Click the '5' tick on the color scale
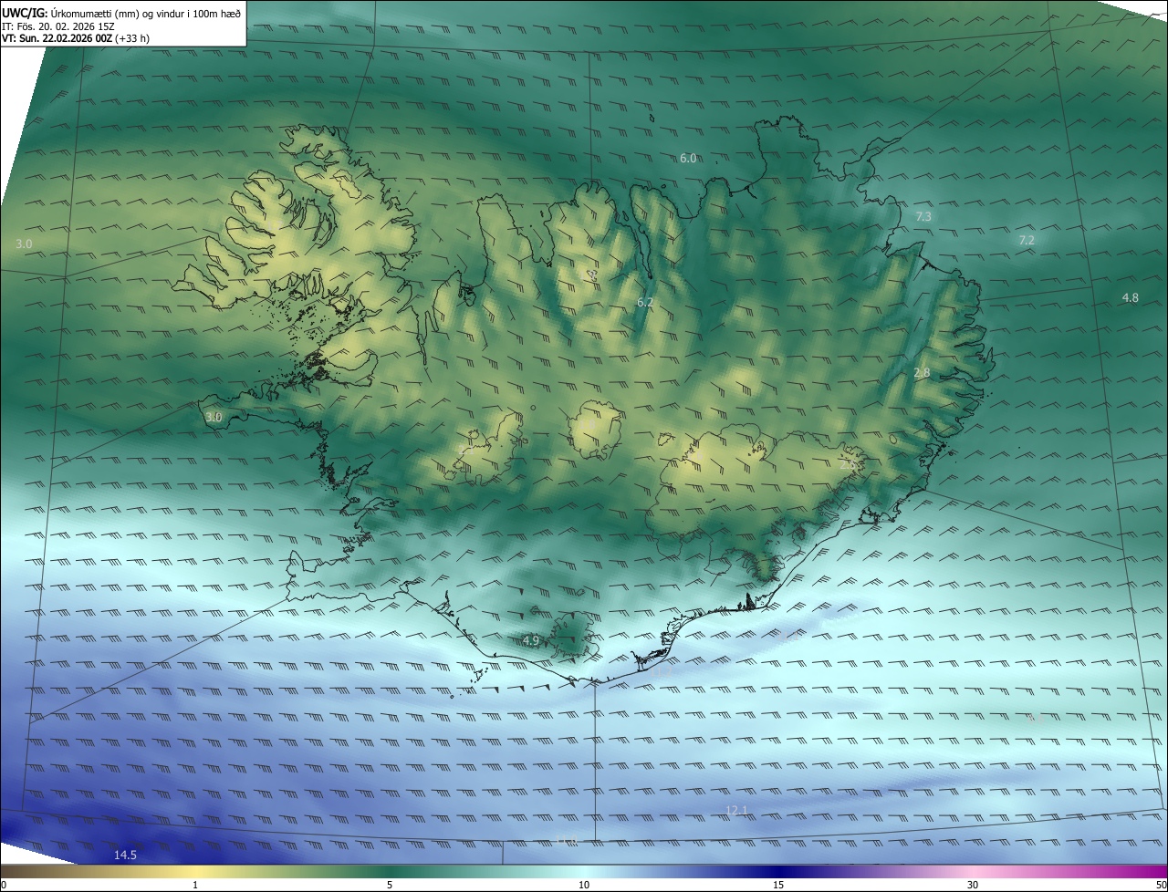Image resolution: width=1168 pixels, height=892 pixels. tap(390, 885)
